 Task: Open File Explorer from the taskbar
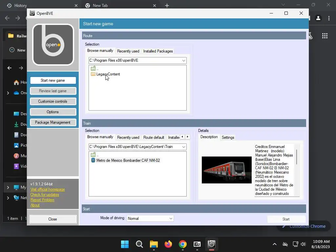[154, 244]
